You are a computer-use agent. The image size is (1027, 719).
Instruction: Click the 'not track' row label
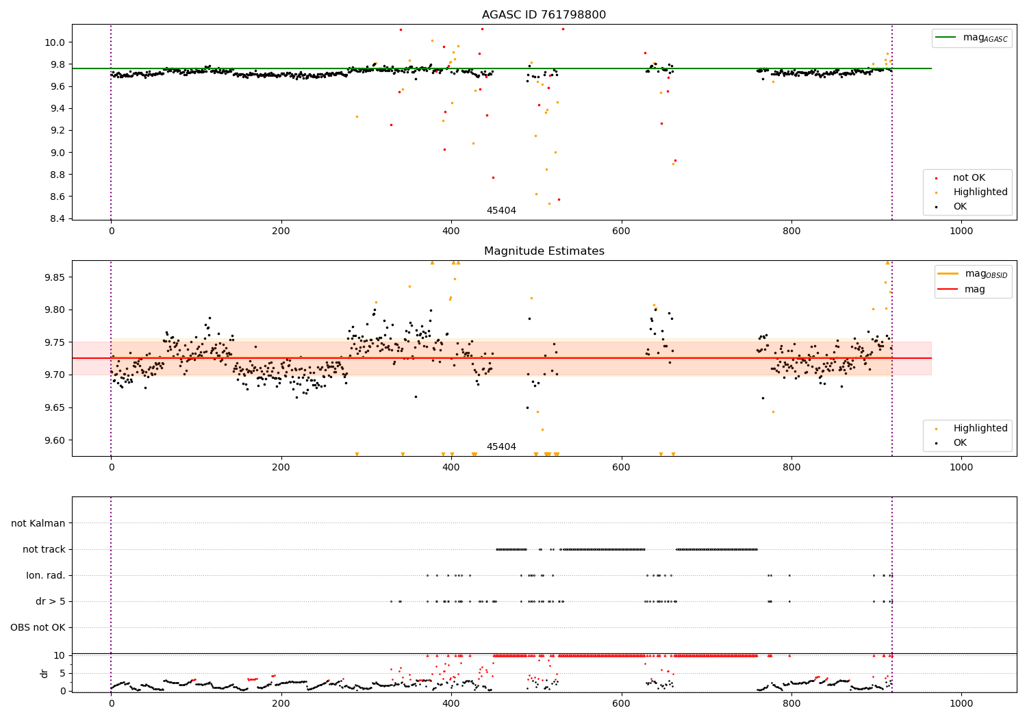(x=44, y=549)
